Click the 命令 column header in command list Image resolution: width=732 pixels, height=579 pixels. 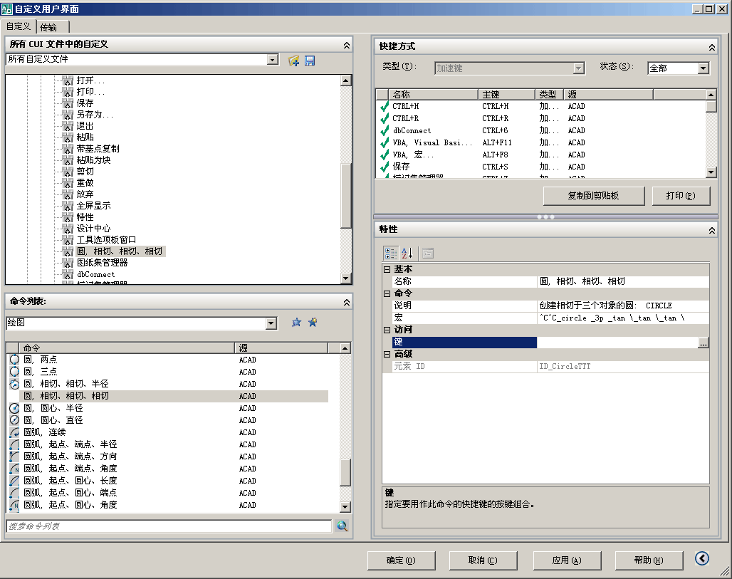tap(127, 348)
